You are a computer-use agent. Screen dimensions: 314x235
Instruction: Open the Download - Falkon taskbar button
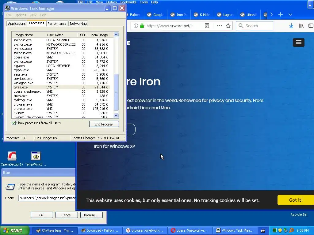tap(100, 231)
